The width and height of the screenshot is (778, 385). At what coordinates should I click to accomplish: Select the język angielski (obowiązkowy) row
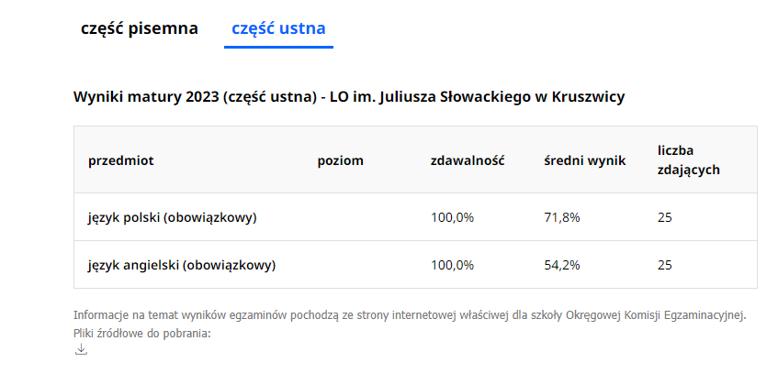coord(415,265)
